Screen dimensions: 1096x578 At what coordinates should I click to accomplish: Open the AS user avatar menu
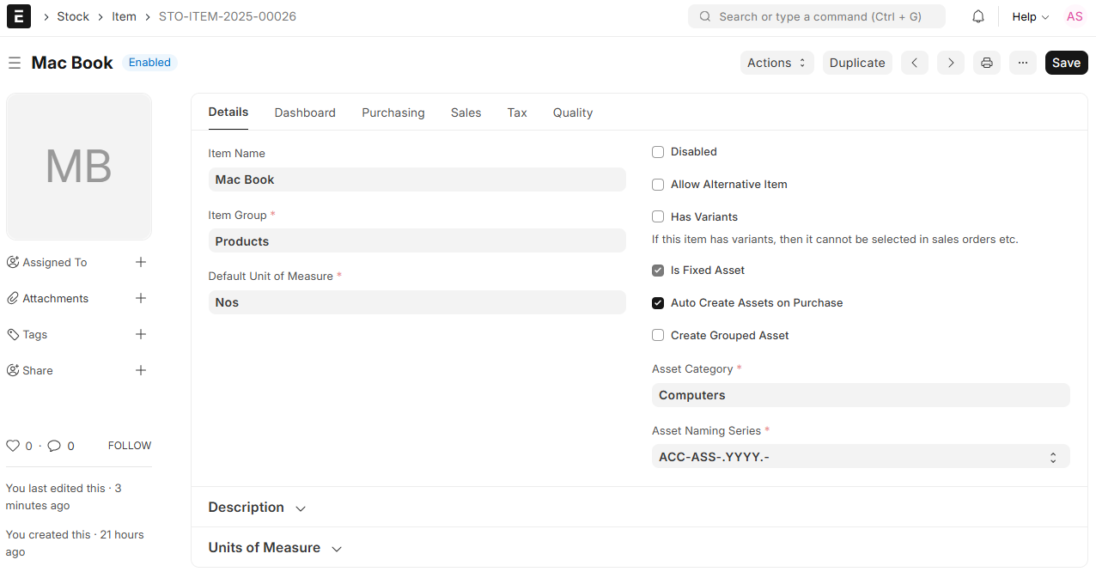click(x=1075, y=16)
